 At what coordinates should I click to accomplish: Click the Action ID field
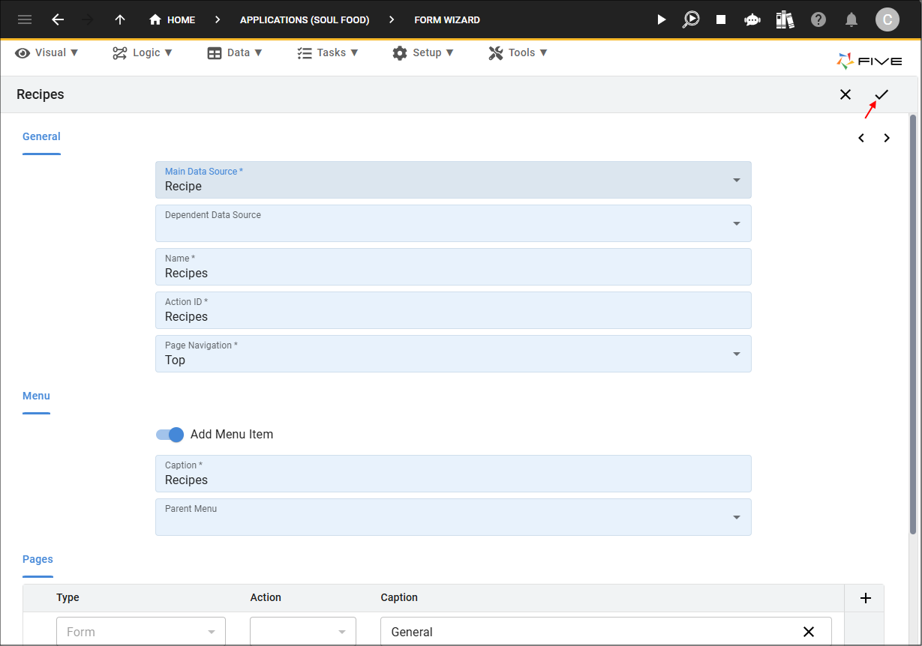(x=453, y=310)
